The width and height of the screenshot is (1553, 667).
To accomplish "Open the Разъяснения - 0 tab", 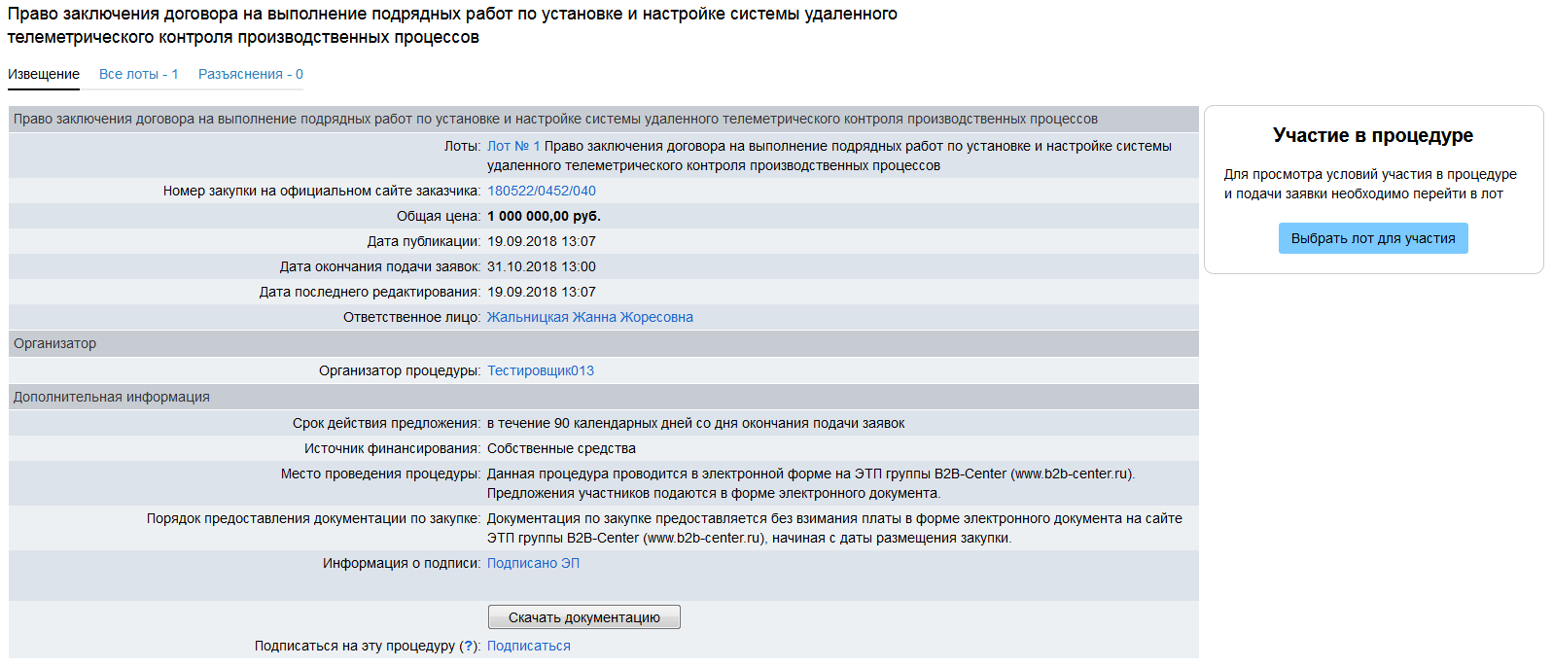I will (250, 74).
